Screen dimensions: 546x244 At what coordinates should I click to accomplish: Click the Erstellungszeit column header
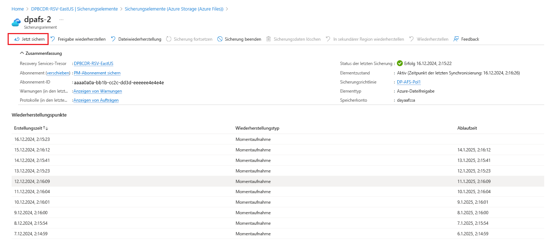click(x=28, y=128)
